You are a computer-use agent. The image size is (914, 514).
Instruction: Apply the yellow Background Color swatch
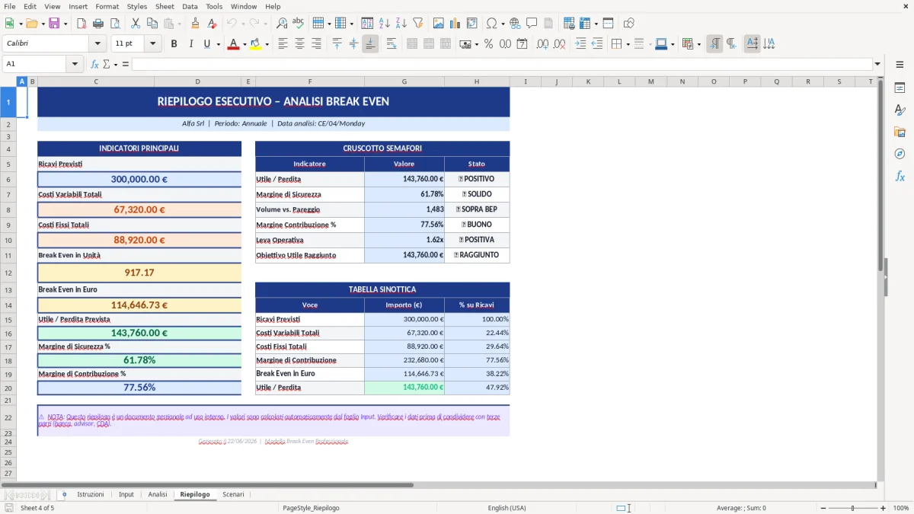pos(256,44)
